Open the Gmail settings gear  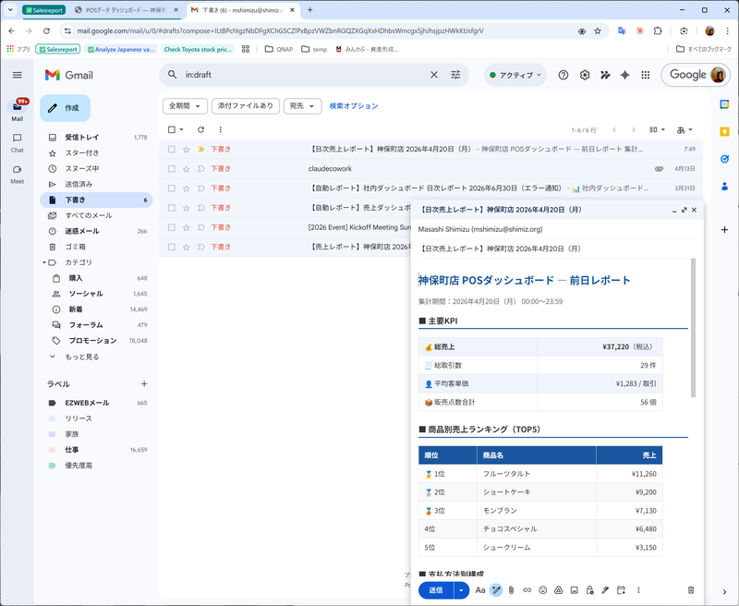point(584,75)
